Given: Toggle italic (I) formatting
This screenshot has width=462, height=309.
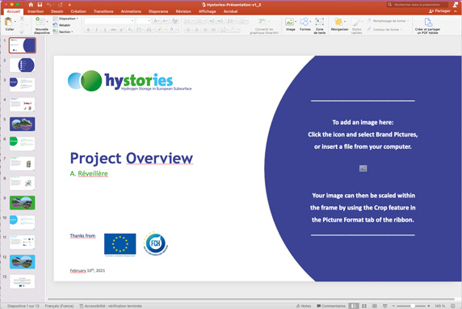Looking at the screenshot, I should (x=96, y=29).
